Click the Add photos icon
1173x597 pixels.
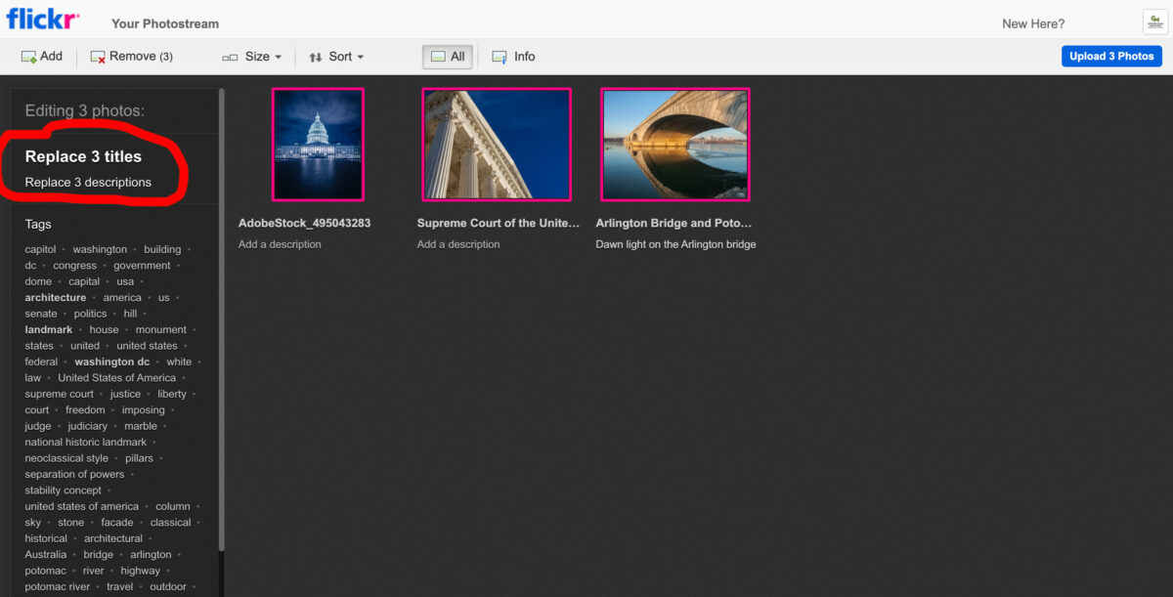point(26,56)
